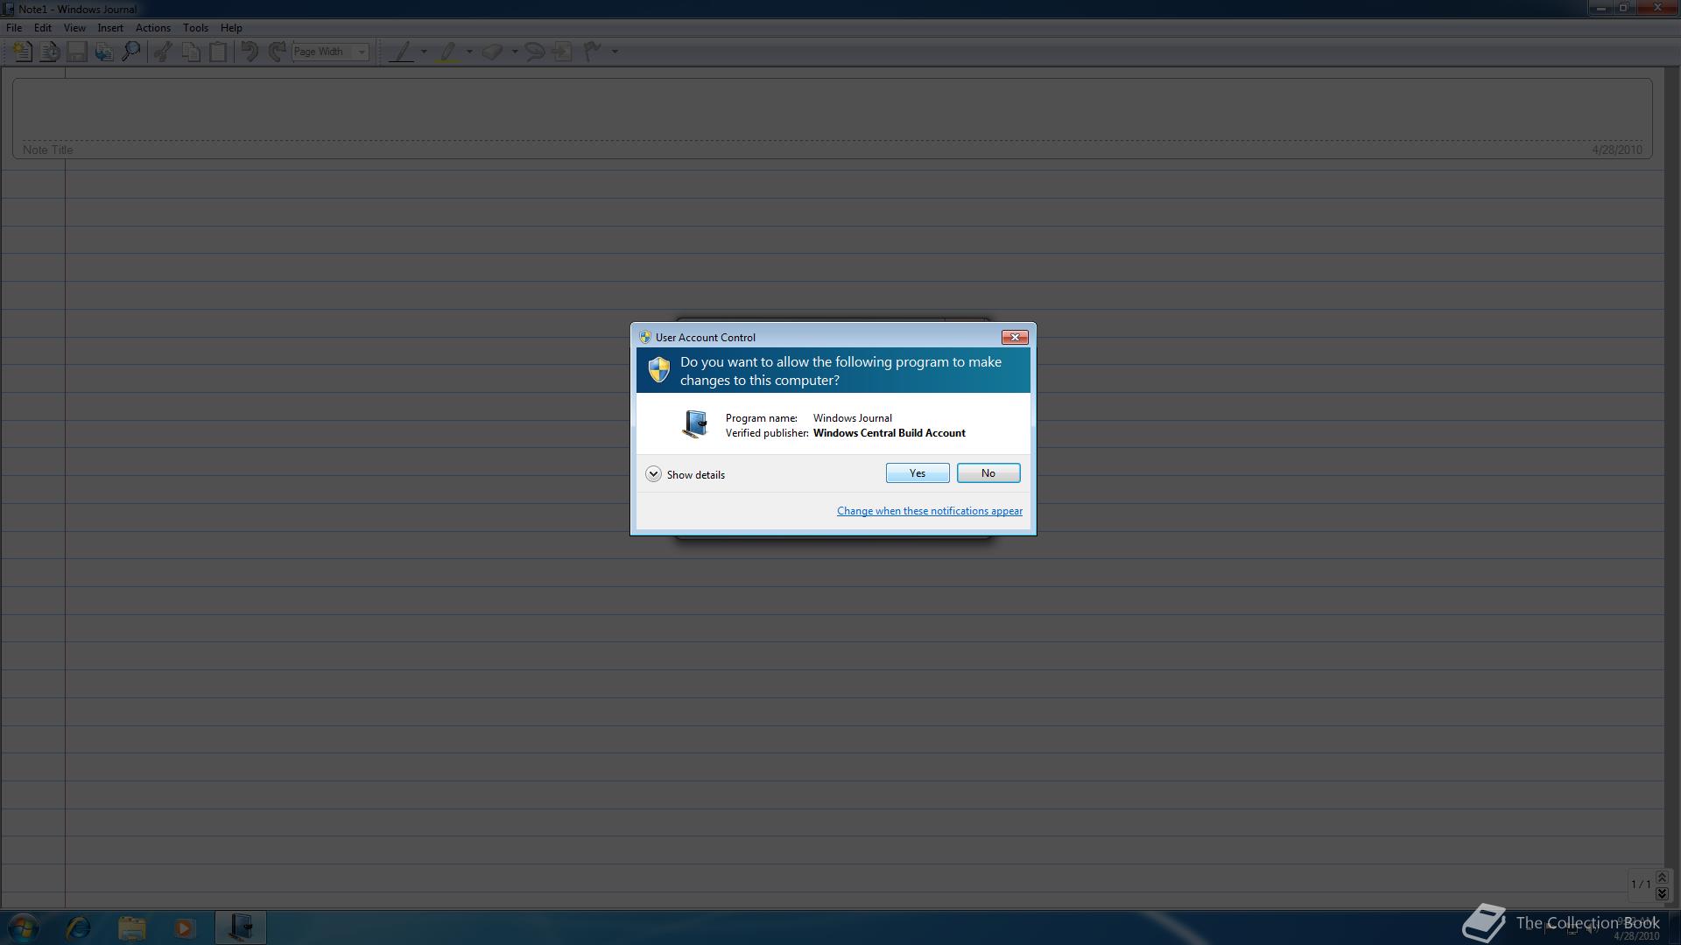Open the Insert menu
Viewport: 1681px width, 945px height.
[110, 28]
